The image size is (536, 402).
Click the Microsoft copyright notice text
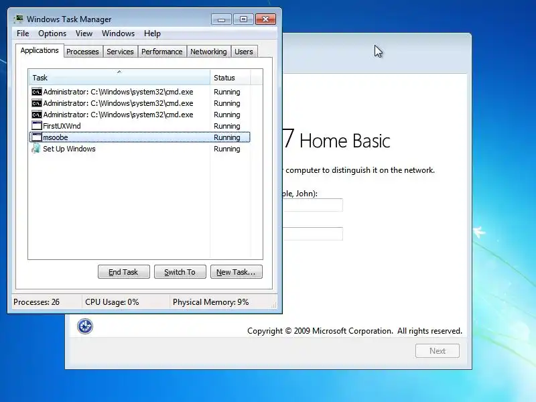354,331
